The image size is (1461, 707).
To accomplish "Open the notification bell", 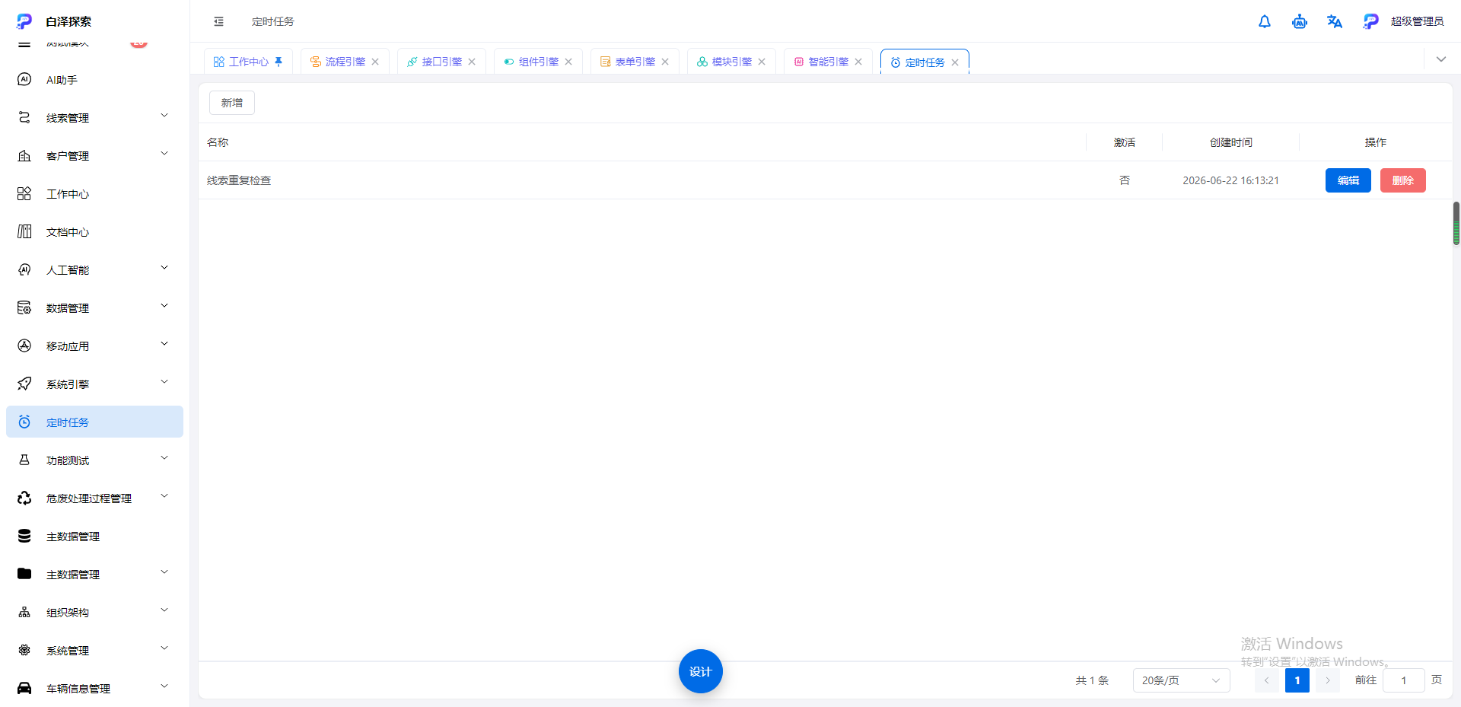I will coord(1265,21).
